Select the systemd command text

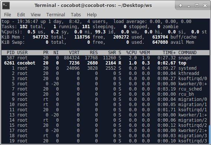click(x=188, y=68)
